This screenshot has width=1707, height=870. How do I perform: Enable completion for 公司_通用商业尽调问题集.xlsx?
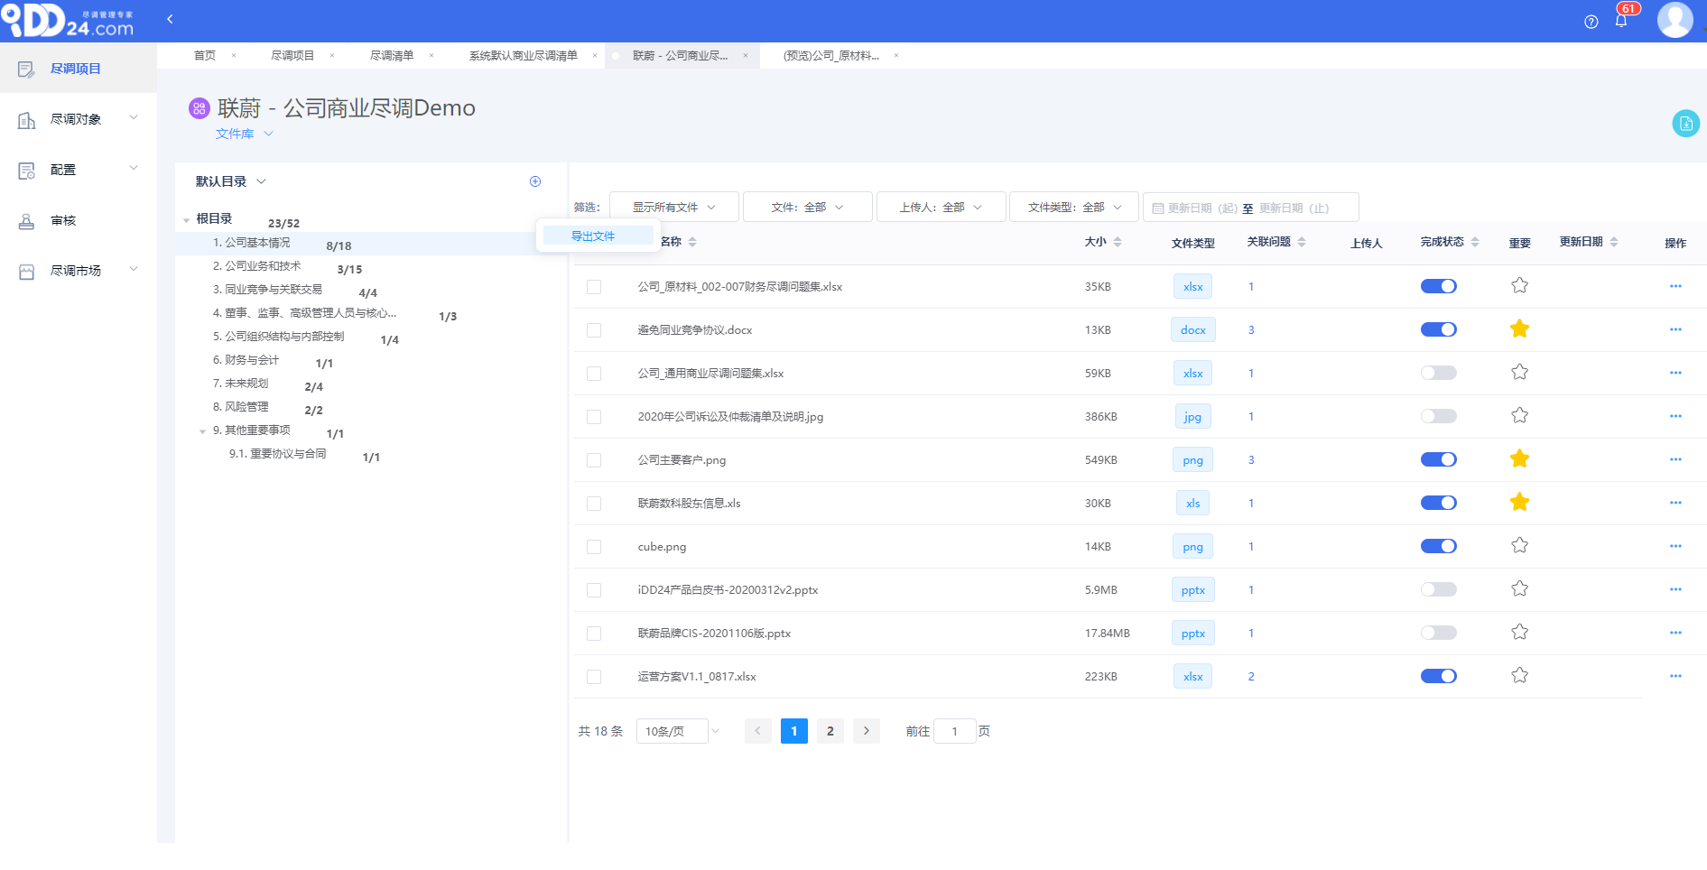(x=1439, y=373)
